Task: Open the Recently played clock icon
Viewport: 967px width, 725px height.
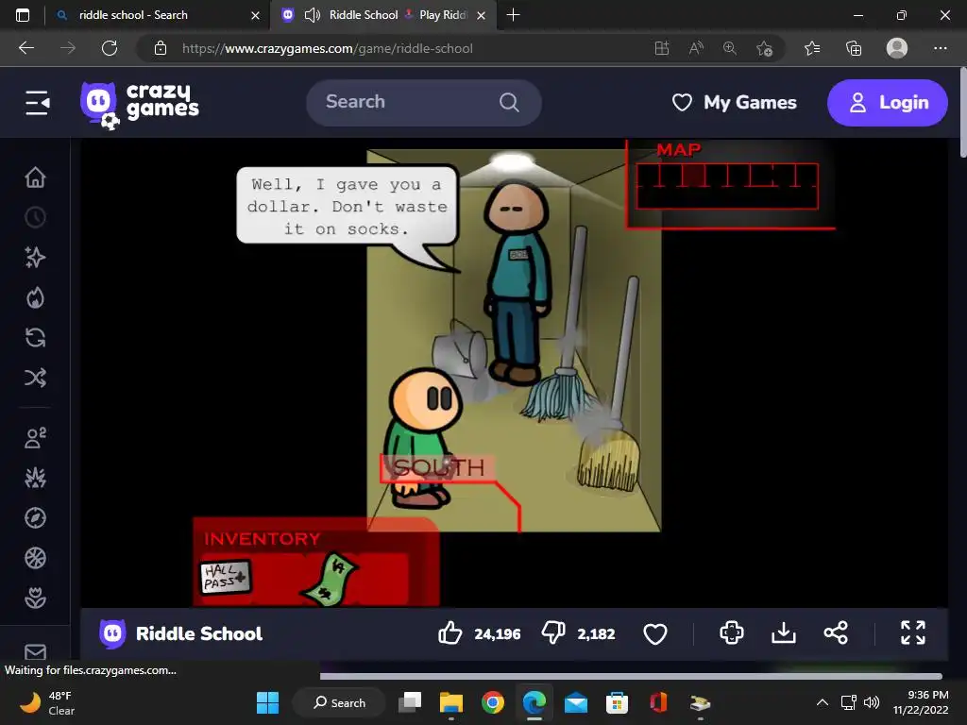Action: pos(35,217)
